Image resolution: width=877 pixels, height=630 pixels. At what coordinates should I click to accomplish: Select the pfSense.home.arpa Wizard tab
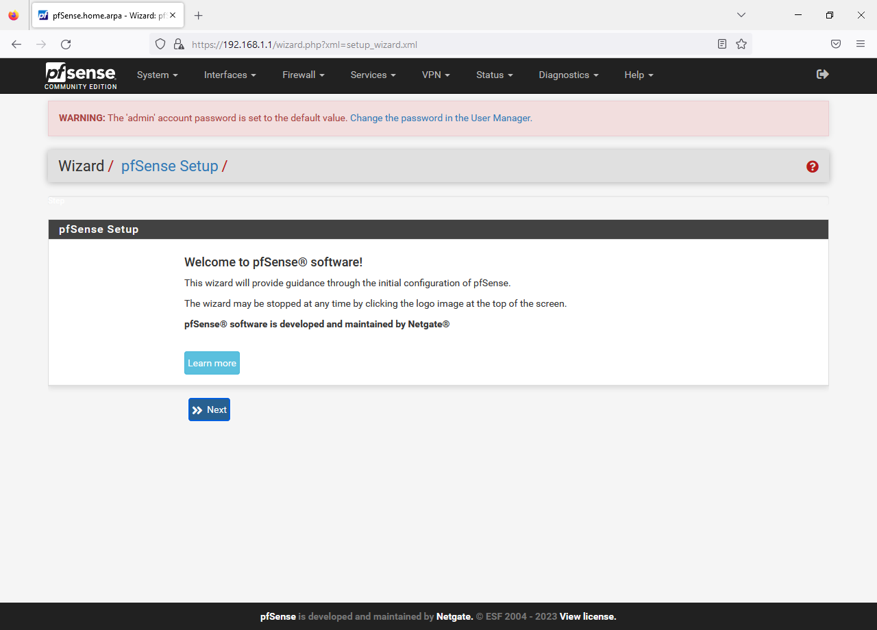(x=108, y=15)
